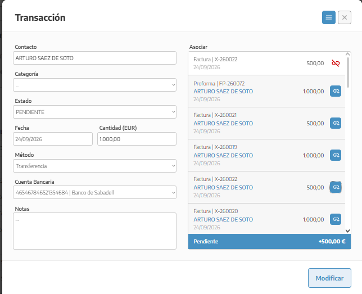The width and height of the screenshot is (362, 294).
Task: Open the Cuenta Bancaria dropdown
Action: (x=94, y=192)
